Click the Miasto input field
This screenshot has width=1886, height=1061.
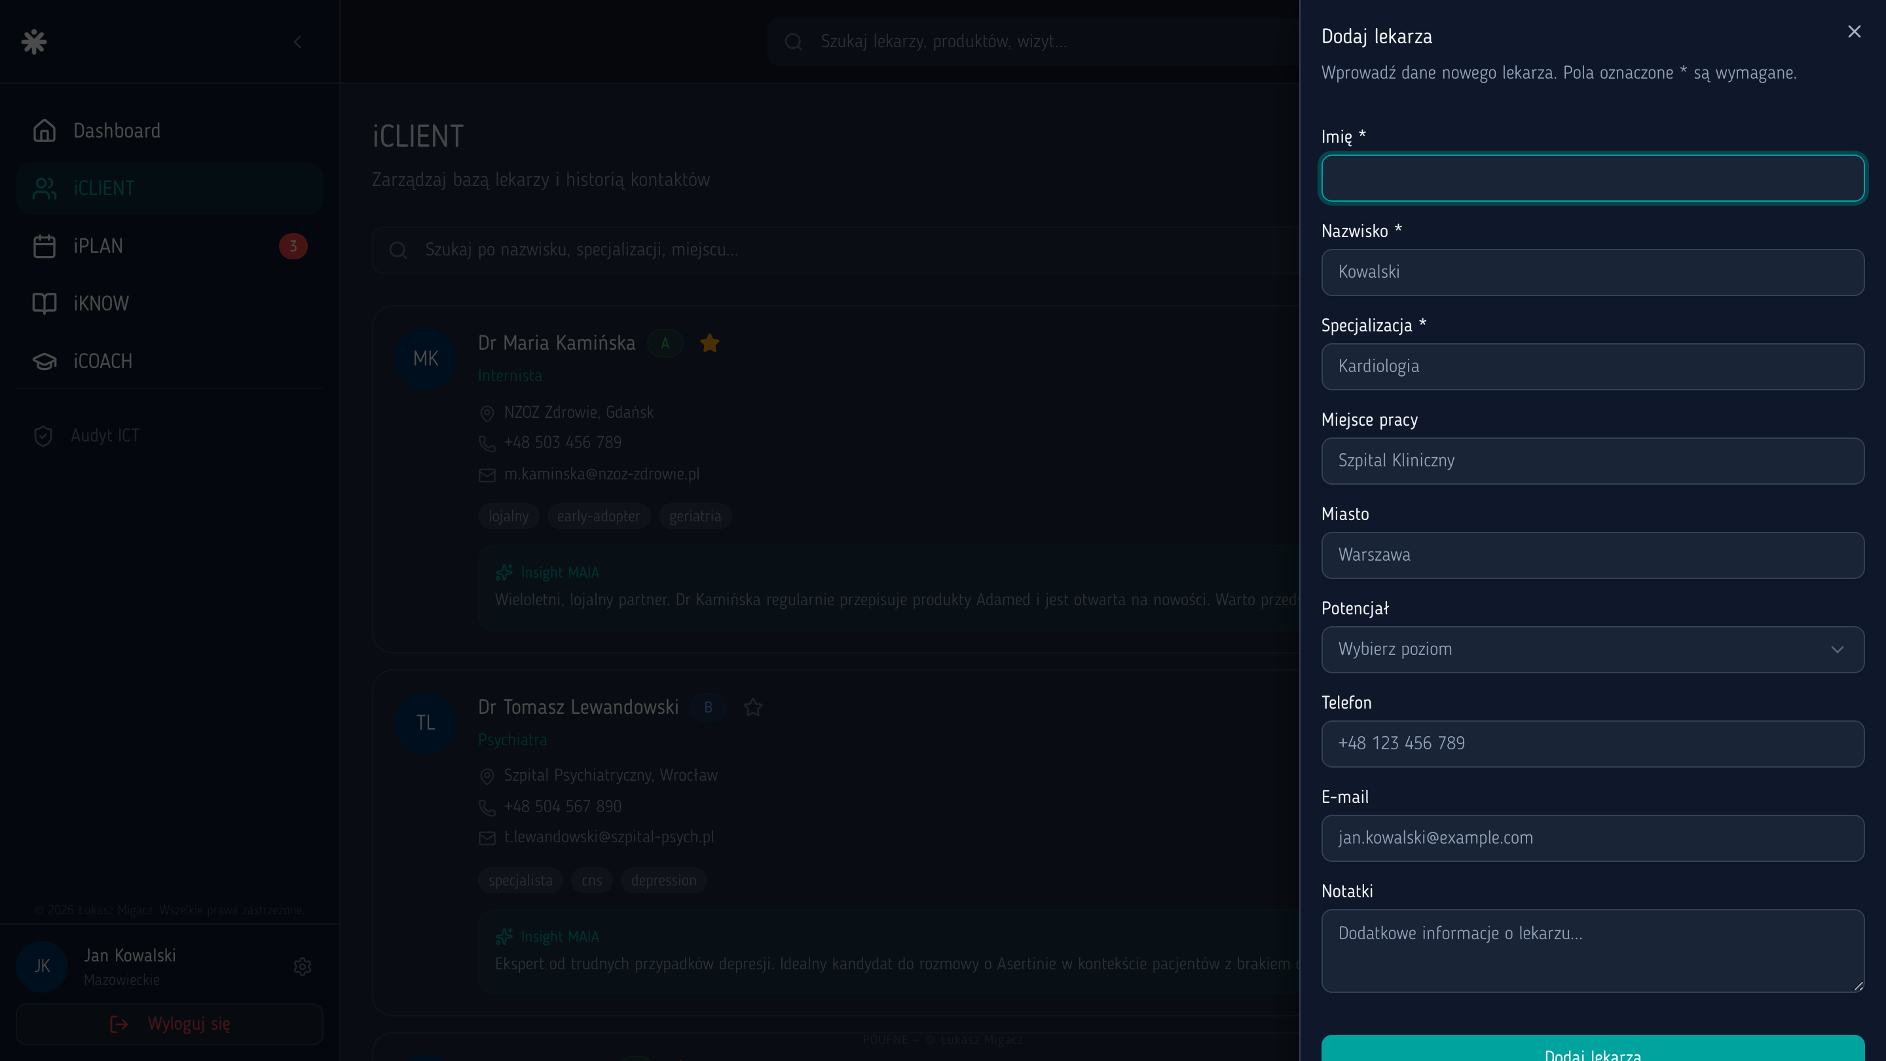[1593, 555]
